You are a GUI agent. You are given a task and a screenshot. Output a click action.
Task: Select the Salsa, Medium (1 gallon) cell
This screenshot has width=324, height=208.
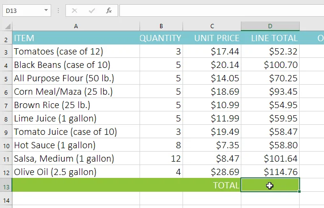click(x=76, y=158)
